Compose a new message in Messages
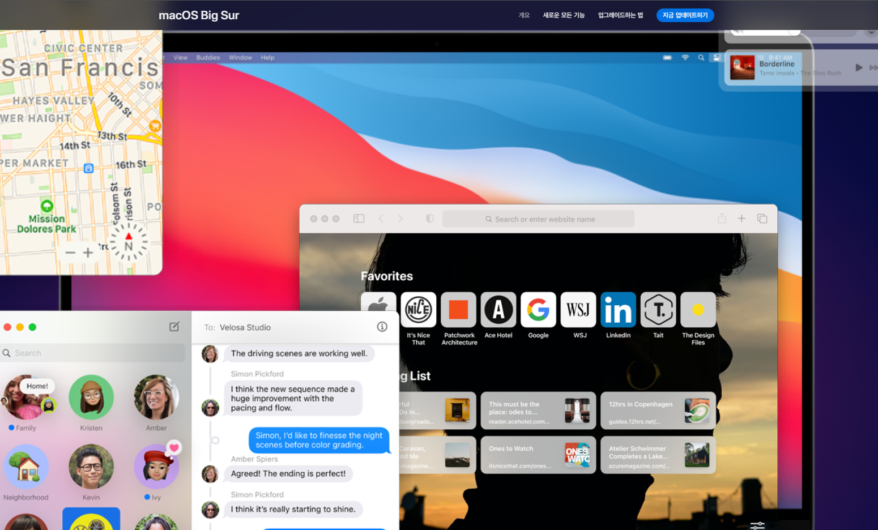 tap(174, 327)
